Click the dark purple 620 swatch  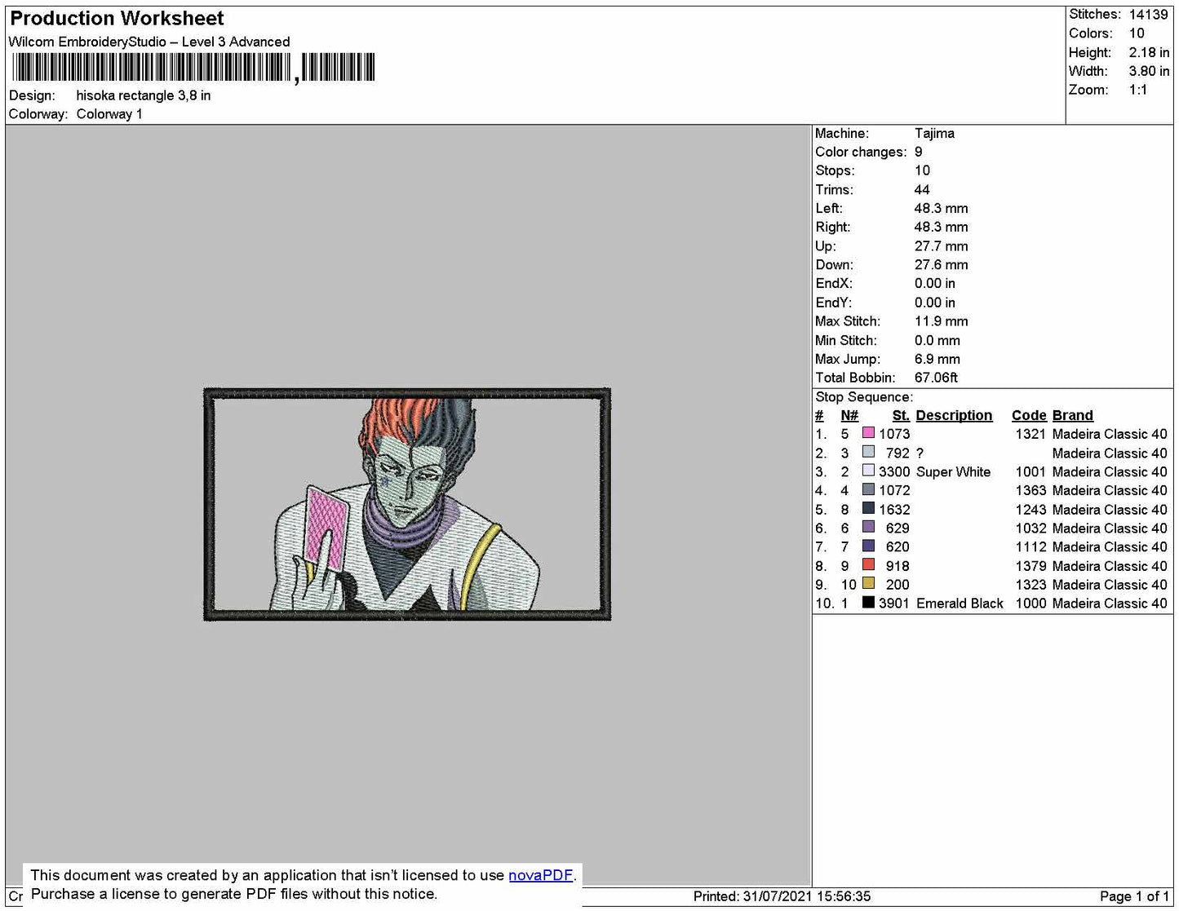coord(868,546)
